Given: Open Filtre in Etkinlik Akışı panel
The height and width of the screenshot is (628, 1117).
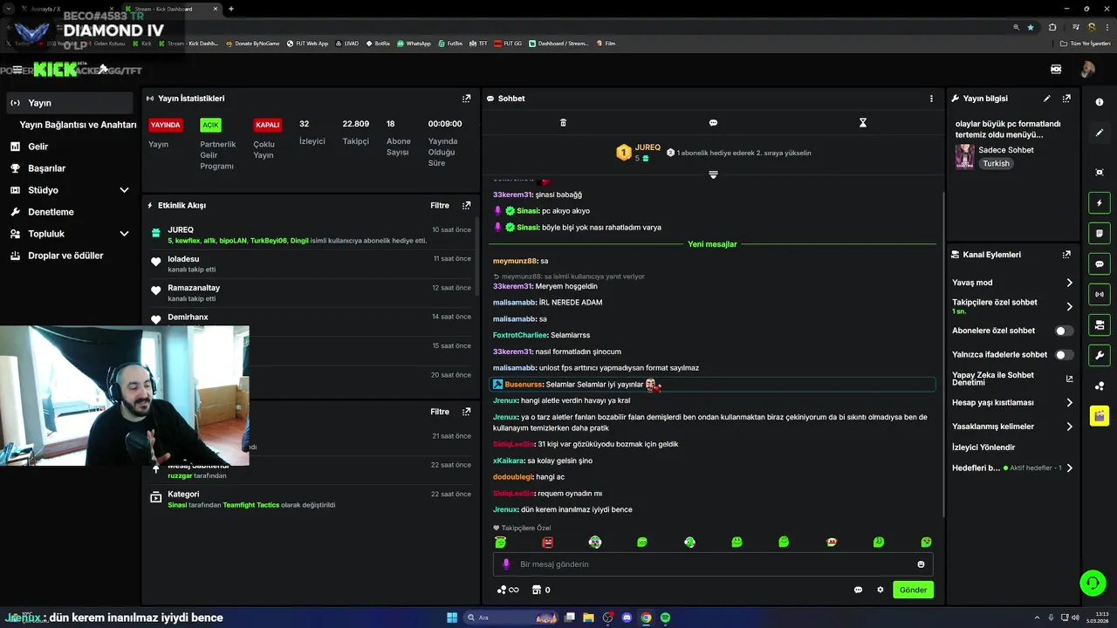Looking at the screenshot, I should coord(440,206).
